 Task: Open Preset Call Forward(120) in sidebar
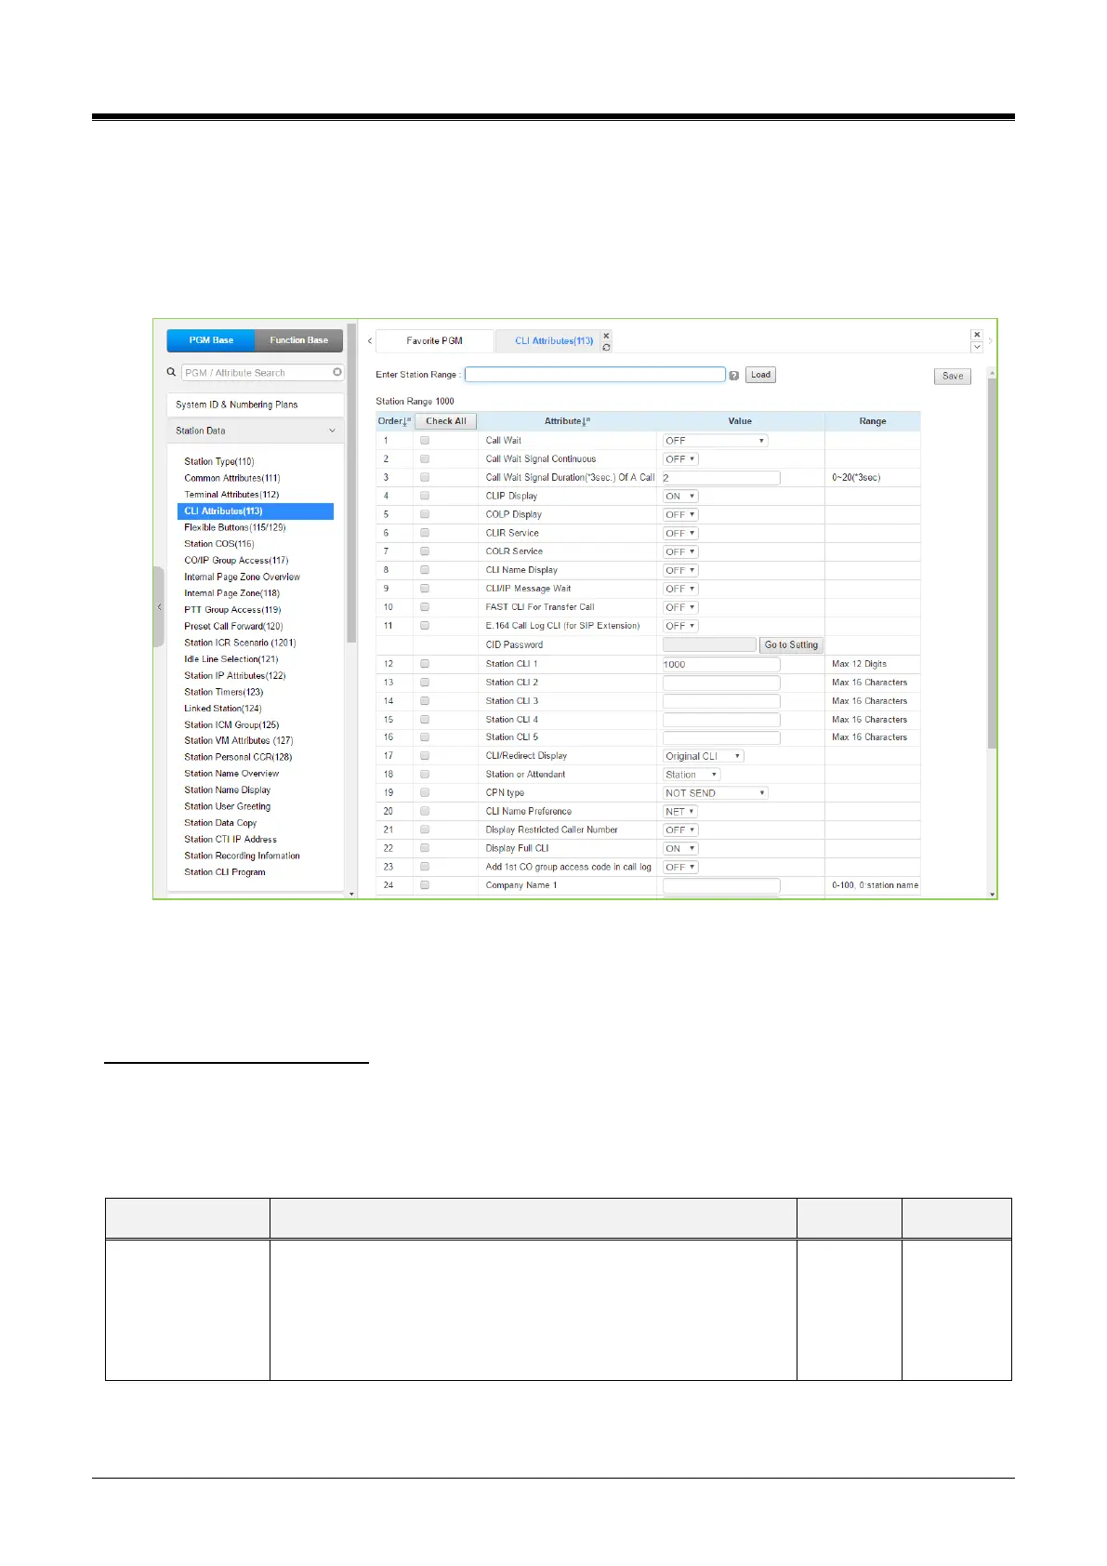[233, 626]
